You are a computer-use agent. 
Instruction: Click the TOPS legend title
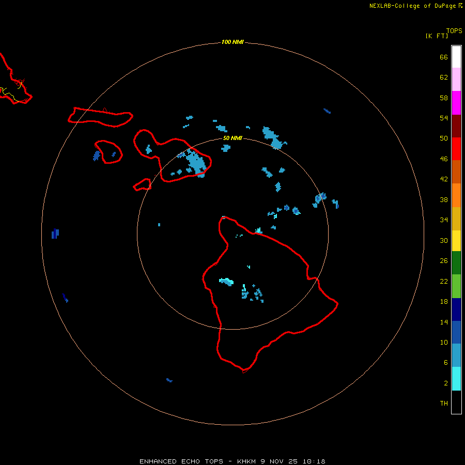pyautogui.click(x=454, y=31)
